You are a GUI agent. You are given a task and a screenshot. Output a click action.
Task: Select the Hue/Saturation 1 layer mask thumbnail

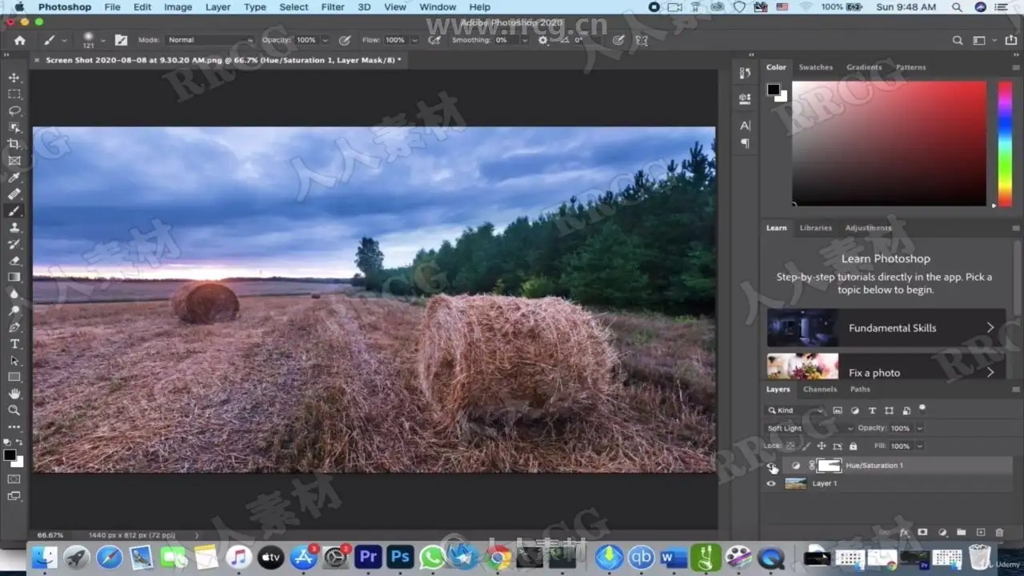829,466
